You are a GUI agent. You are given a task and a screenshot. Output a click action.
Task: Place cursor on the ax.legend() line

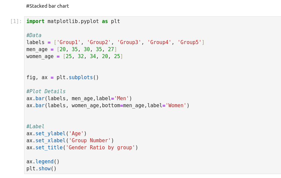click(43, 162)
